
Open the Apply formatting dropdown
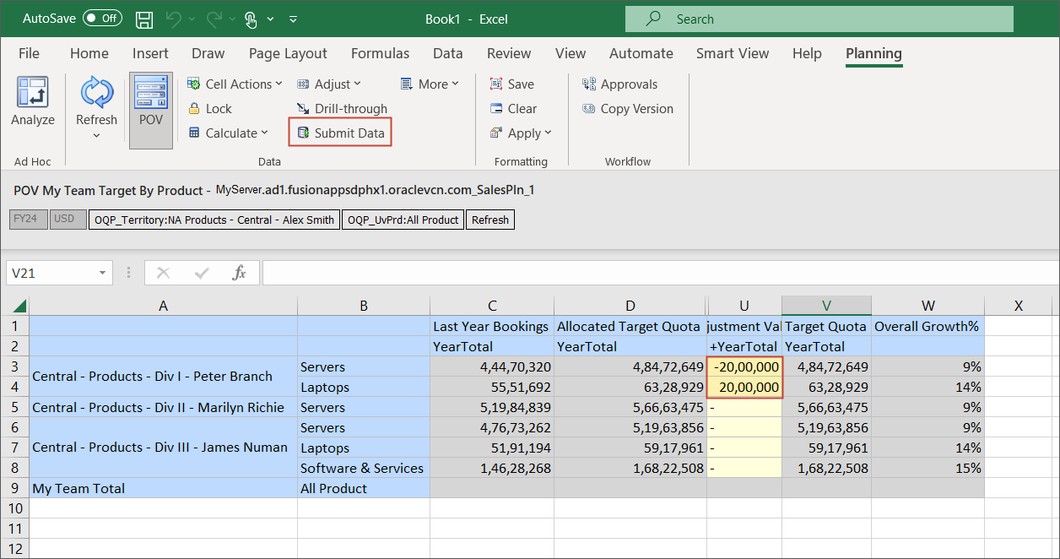521,133
